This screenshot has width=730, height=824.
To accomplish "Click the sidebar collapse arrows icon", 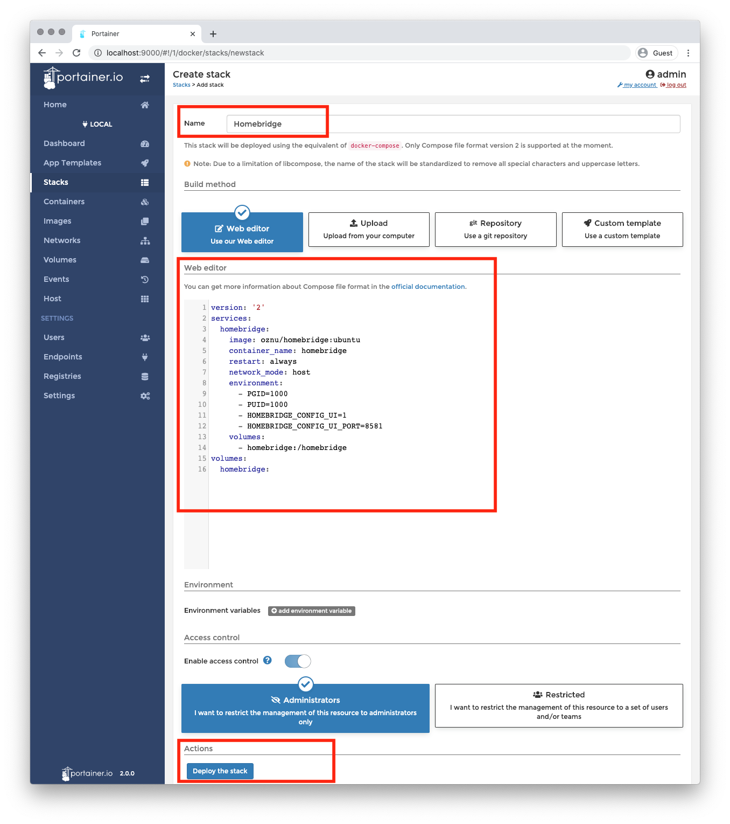I will pyautogui.click(x=145, y=79).
